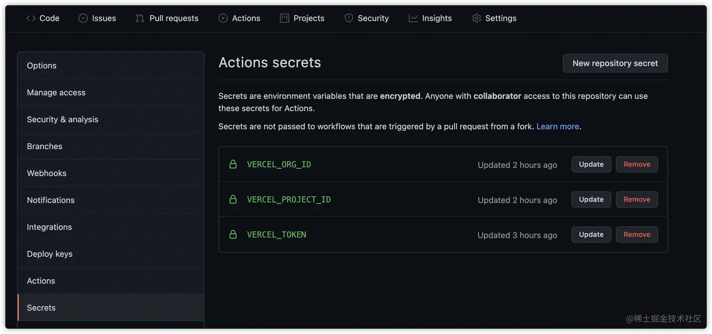Click the Pull requests branch icon
The image size is (712, 334).
point(139,18)
